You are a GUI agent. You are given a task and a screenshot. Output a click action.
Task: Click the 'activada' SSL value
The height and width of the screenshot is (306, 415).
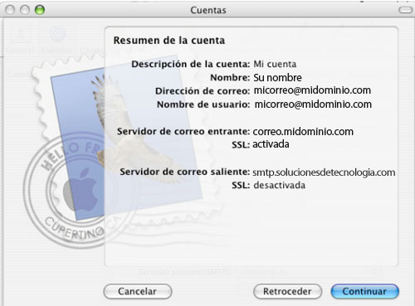(x=271, y=144)
